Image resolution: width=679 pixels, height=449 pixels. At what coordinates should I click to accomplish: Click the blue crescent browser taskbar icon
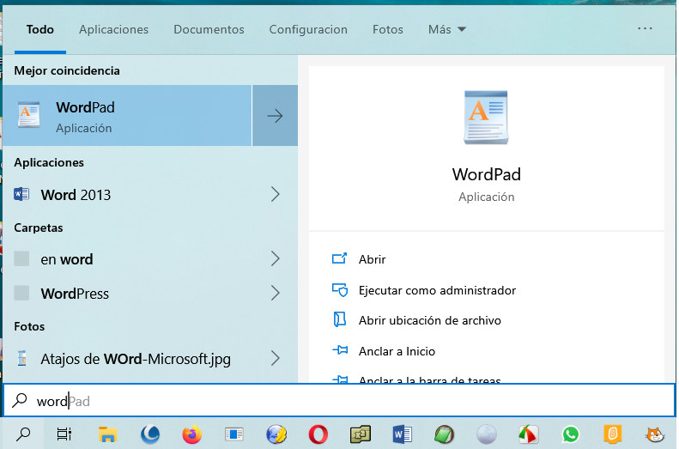[x=150, y=434]
